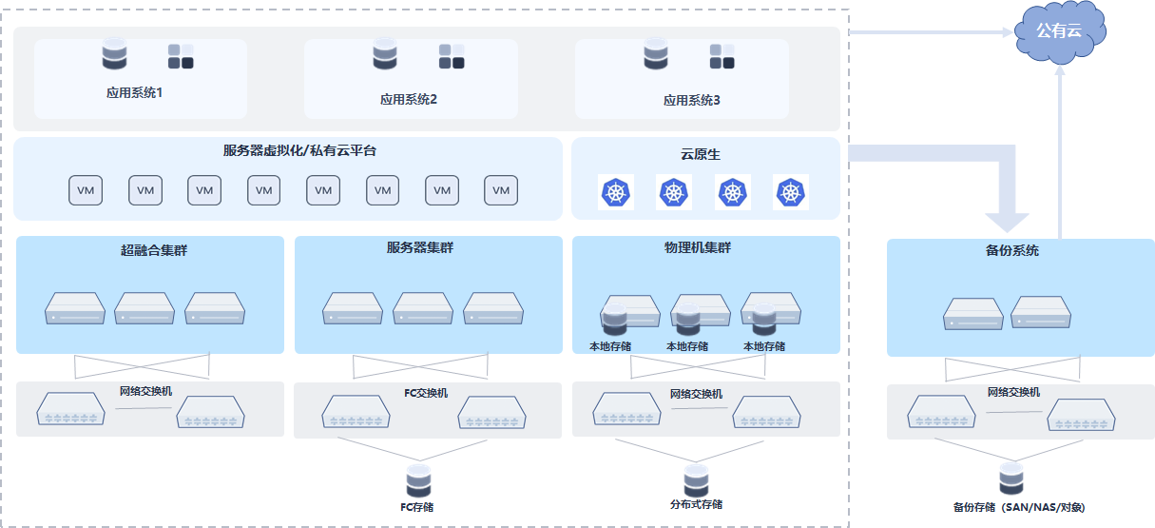This screenshot has width=1155, height=528.
Task: Select the 分布式存储 caption
Action: (x=696, y=504)
